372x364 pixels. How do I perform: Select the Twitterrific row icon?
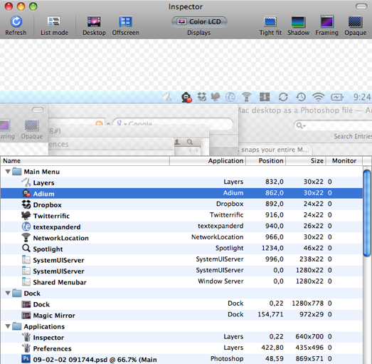[x=26, y=215]
